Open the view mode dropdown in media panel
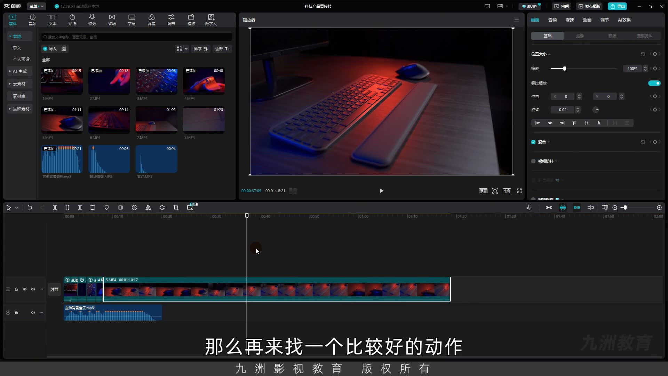668x376 pixels. pos(182,49)
